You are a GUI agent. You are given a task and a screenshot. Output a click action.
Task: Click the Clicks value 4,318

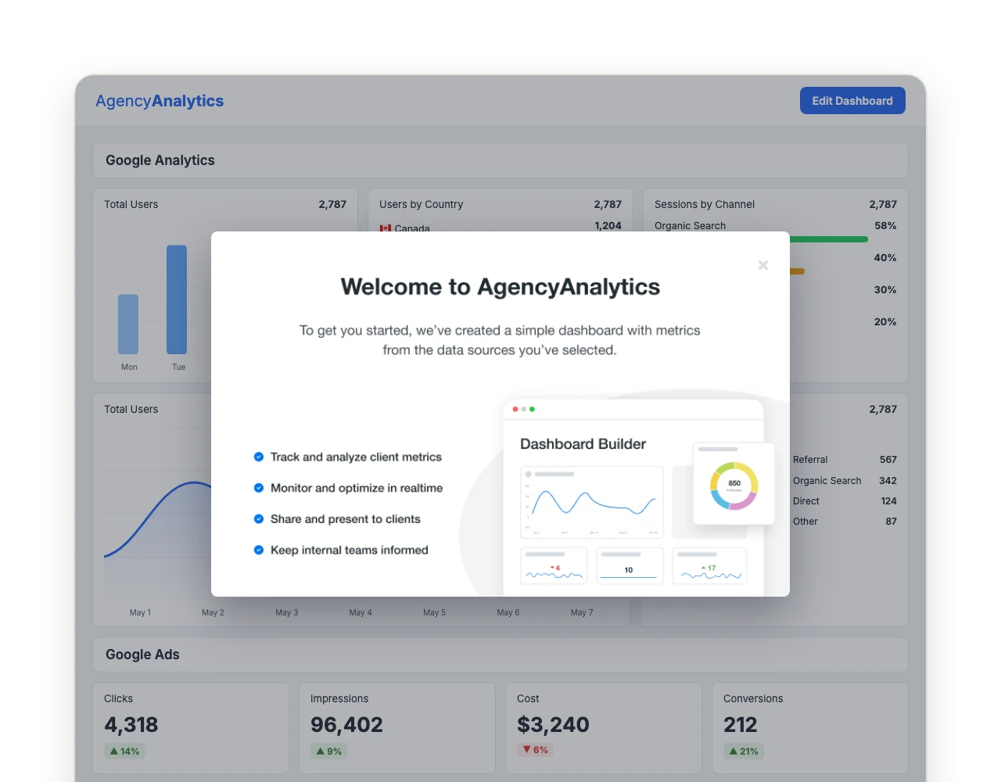131,725
